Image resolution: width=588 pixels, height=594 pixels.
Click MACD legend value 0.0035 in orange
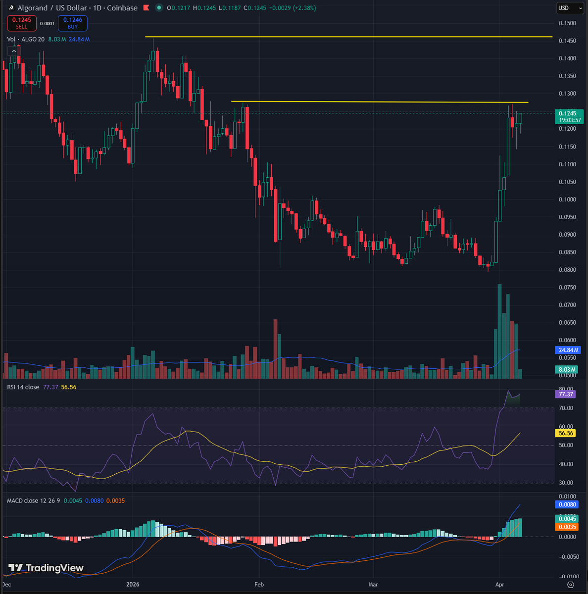click(x=115, y=501)
